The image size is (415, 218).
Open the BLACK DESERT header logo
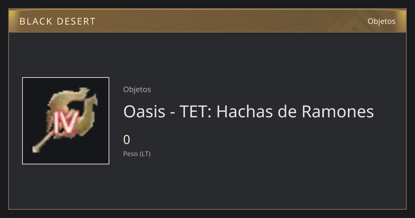pyautogui.click(x=57, y=21)
